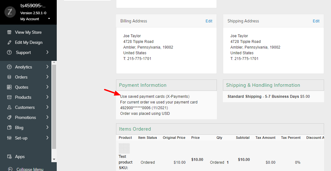The height and width of the screenshot is (171, 331).
Task: Click the Quotes icon in sidebar
Action: pos(9,87)
